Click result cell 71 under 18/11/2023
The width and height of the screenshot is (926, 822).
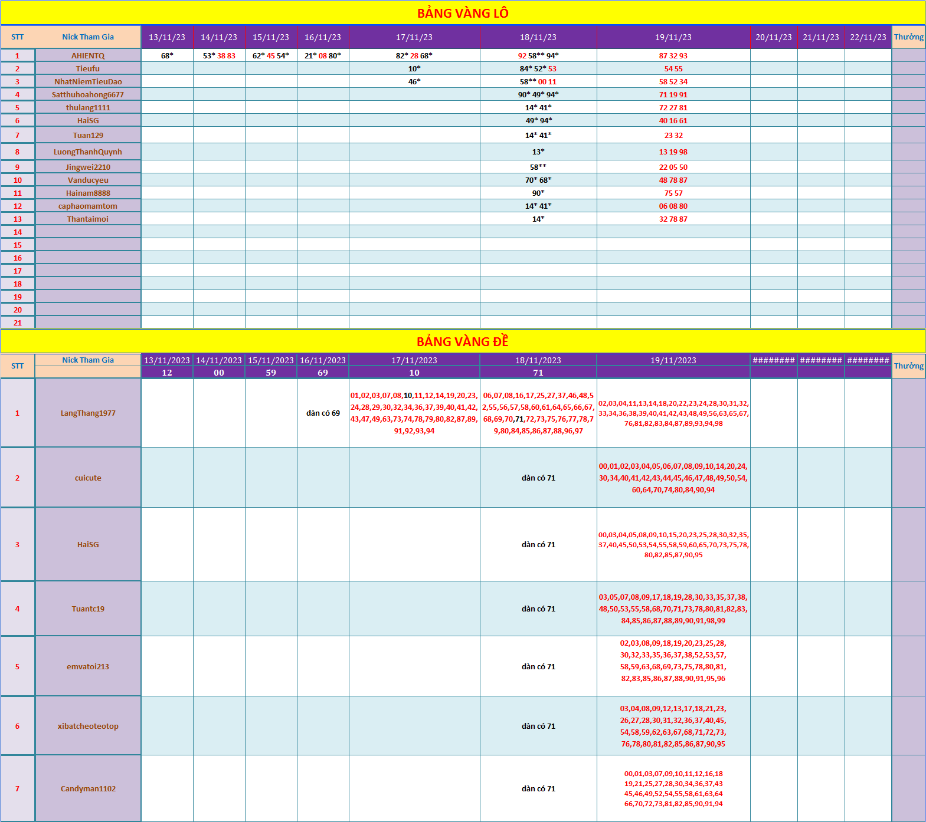click(x=538, y=373)
